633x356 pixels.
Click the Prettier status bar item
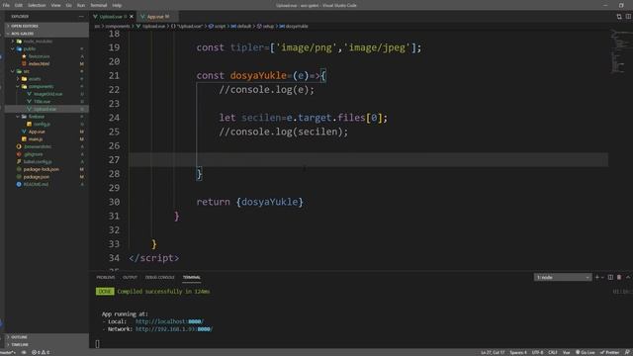(609, 353)
